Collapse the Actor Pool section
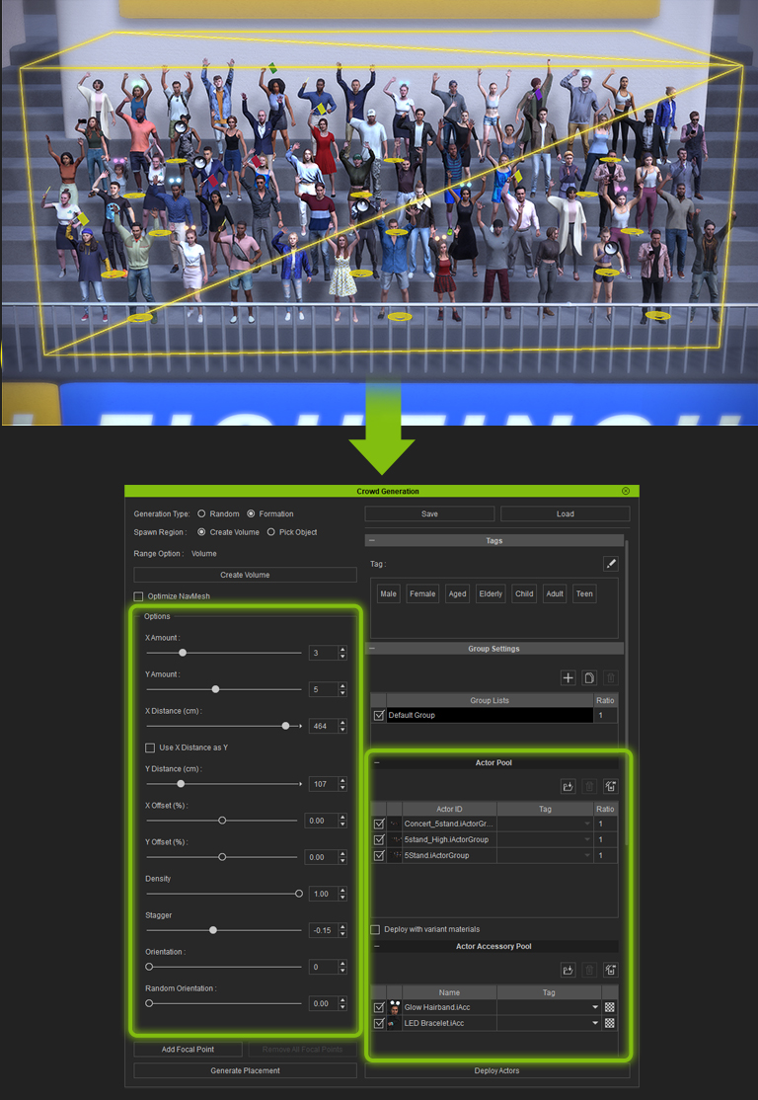The height and width of the screenshot is (1100, 758). pyautogui.click(x=377, y=762)
